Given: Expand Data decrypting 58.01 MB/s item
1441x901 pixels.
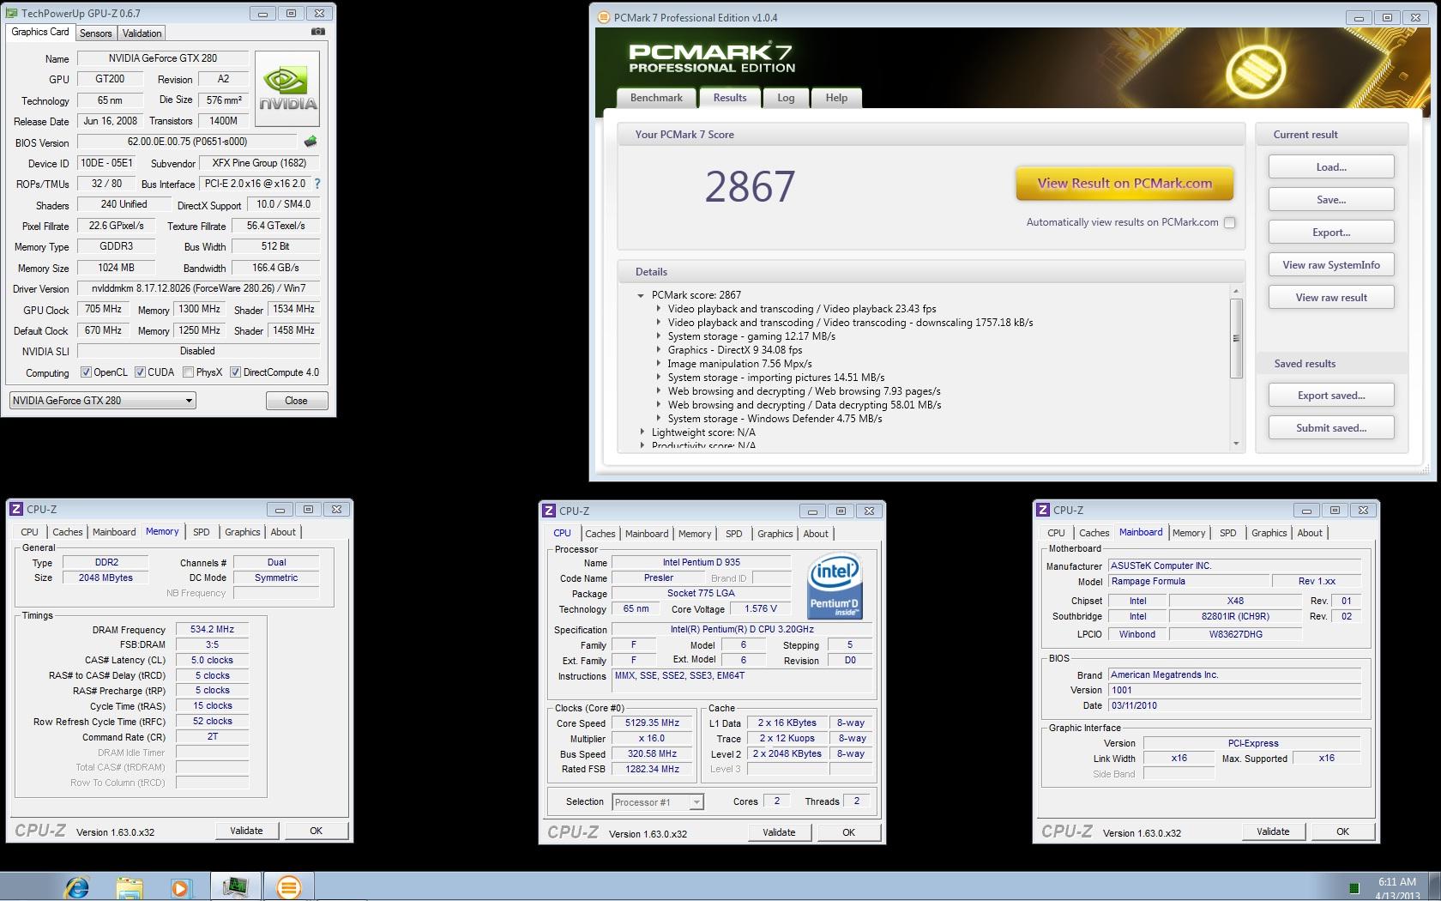Looking at the screenshot, I should [x=659, y=405].
